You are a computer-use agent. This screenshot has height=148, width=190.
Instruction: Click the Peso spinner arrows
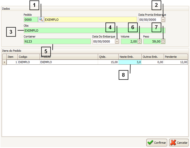163,41
